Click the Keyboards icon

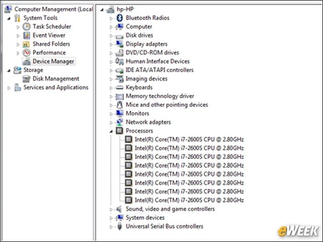click(x=120, y=88)
